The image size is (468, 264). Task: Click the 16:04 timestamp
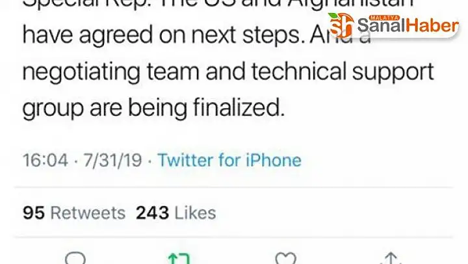click(x=45, y=161)
